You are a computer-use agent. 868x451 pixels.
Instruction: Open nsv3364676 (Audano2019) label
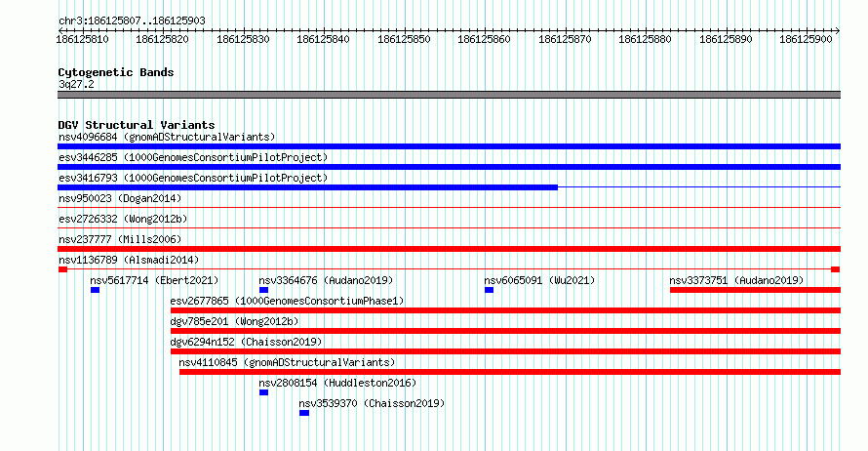click(326, 280)
